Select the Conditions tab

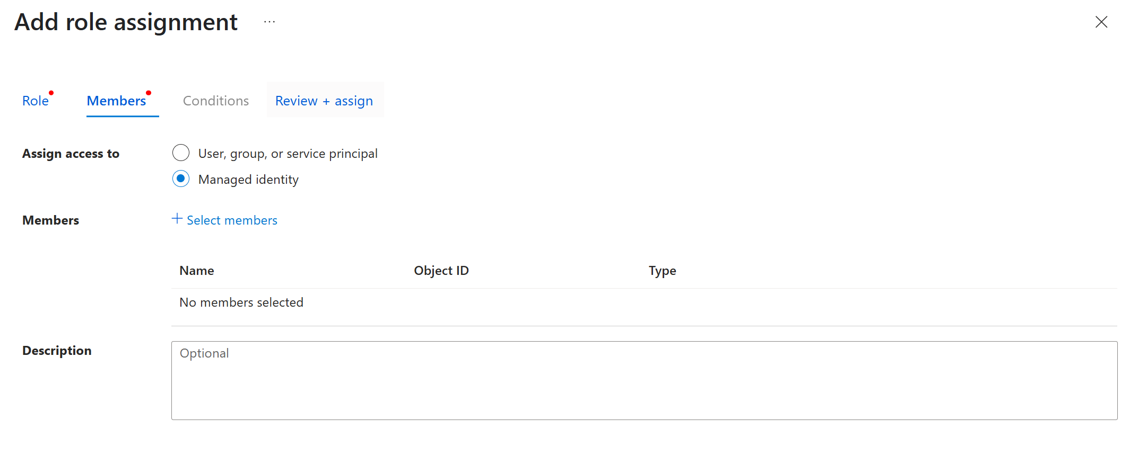(215, 100)
